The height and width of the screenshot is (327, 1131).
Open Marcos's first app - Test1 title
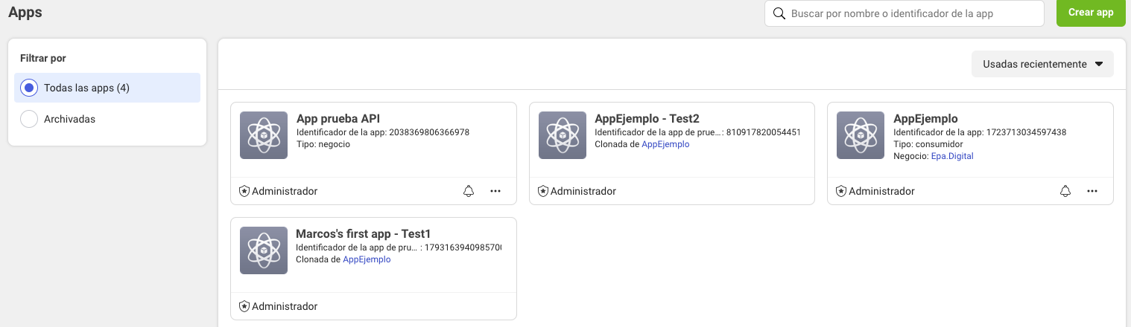pos(364,234)
